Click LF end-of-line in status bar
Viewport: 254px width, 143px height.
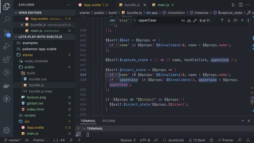(x=156, y=140)
